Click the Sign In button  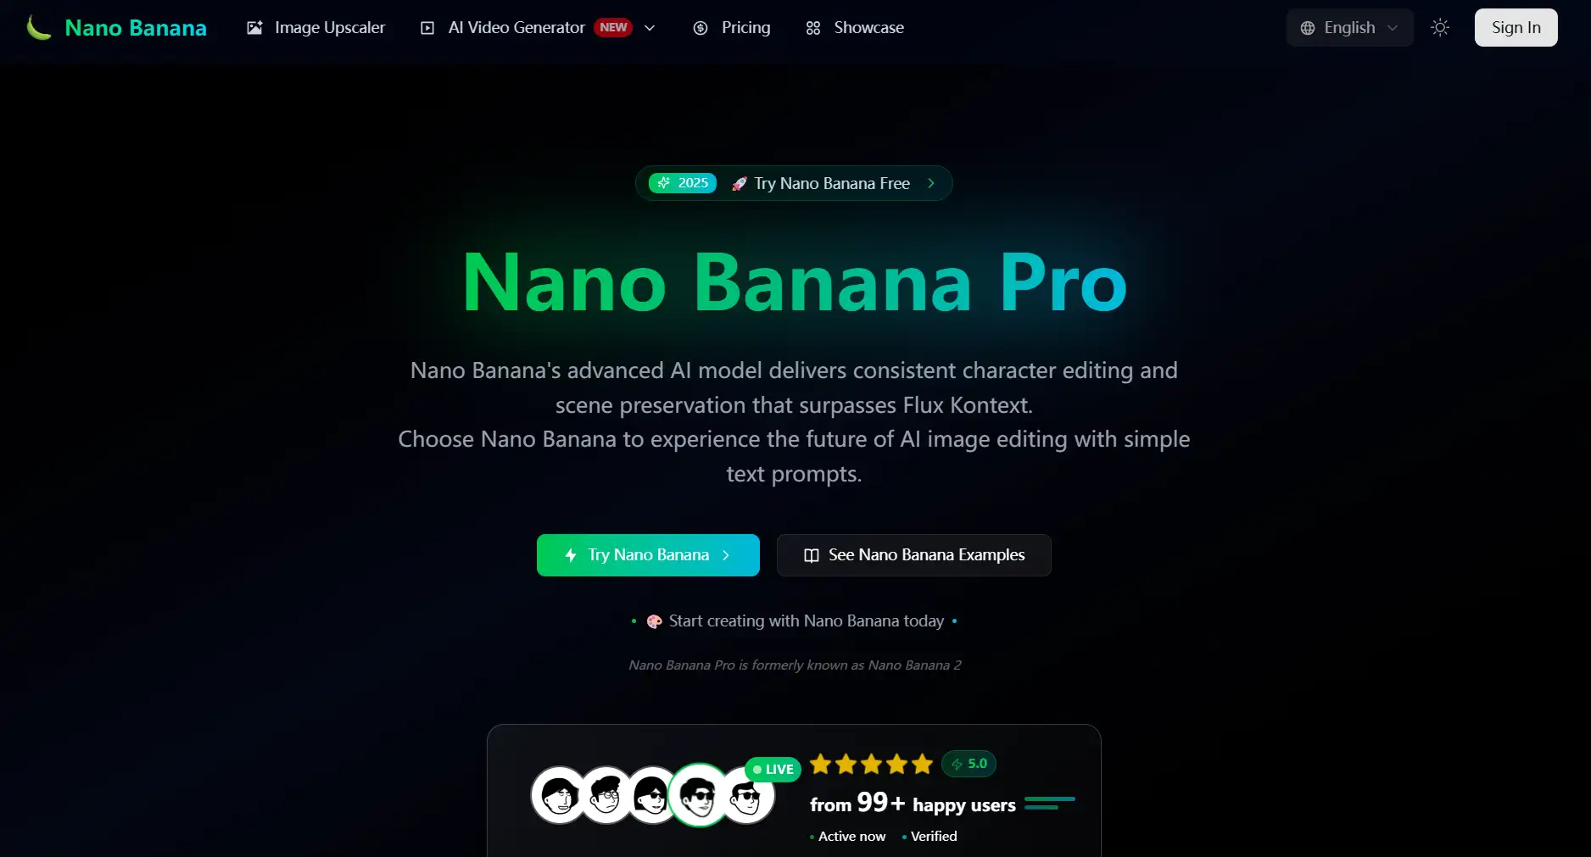(1516, 28)
